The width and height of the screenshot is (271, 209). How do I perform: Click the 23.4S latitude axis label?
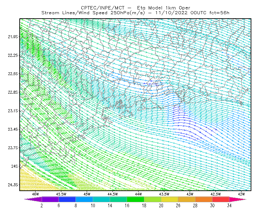click(x=13, y=129)
